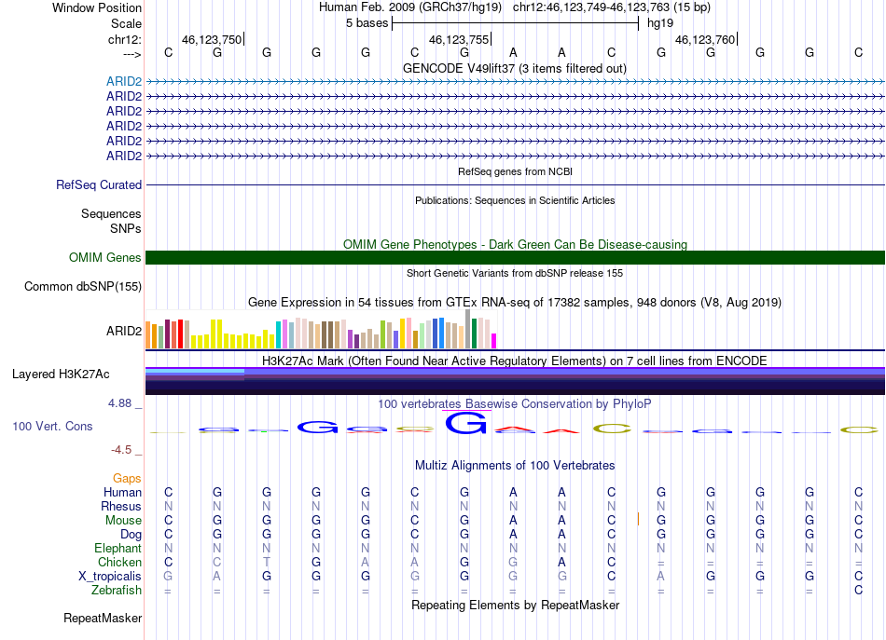
Task: Click the 'H3K27Ac Mark' ENCODE track title
Action: [x=515, y=361]
